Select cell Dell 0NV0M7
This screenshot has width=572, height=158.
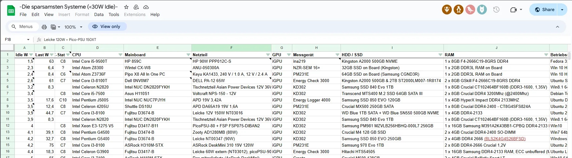(x=158, y=81)
